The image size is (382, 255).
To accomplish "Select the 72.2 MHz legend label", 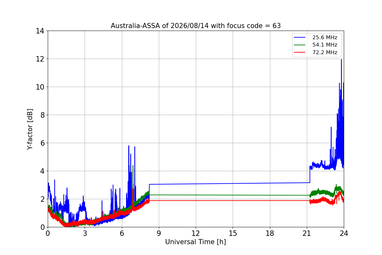I will (325, 53).
